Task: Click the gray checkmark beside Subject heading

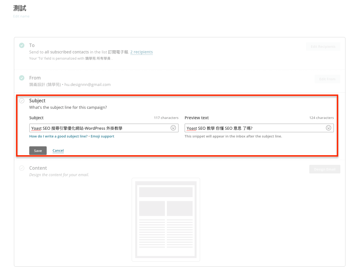Action: pos(22,101)
